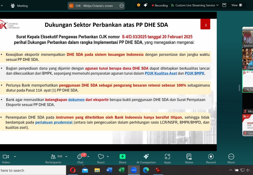The width and height of the screenshot is (253, 175).
Task: Expand reactions options chevron
Action: tap(108, 156)
